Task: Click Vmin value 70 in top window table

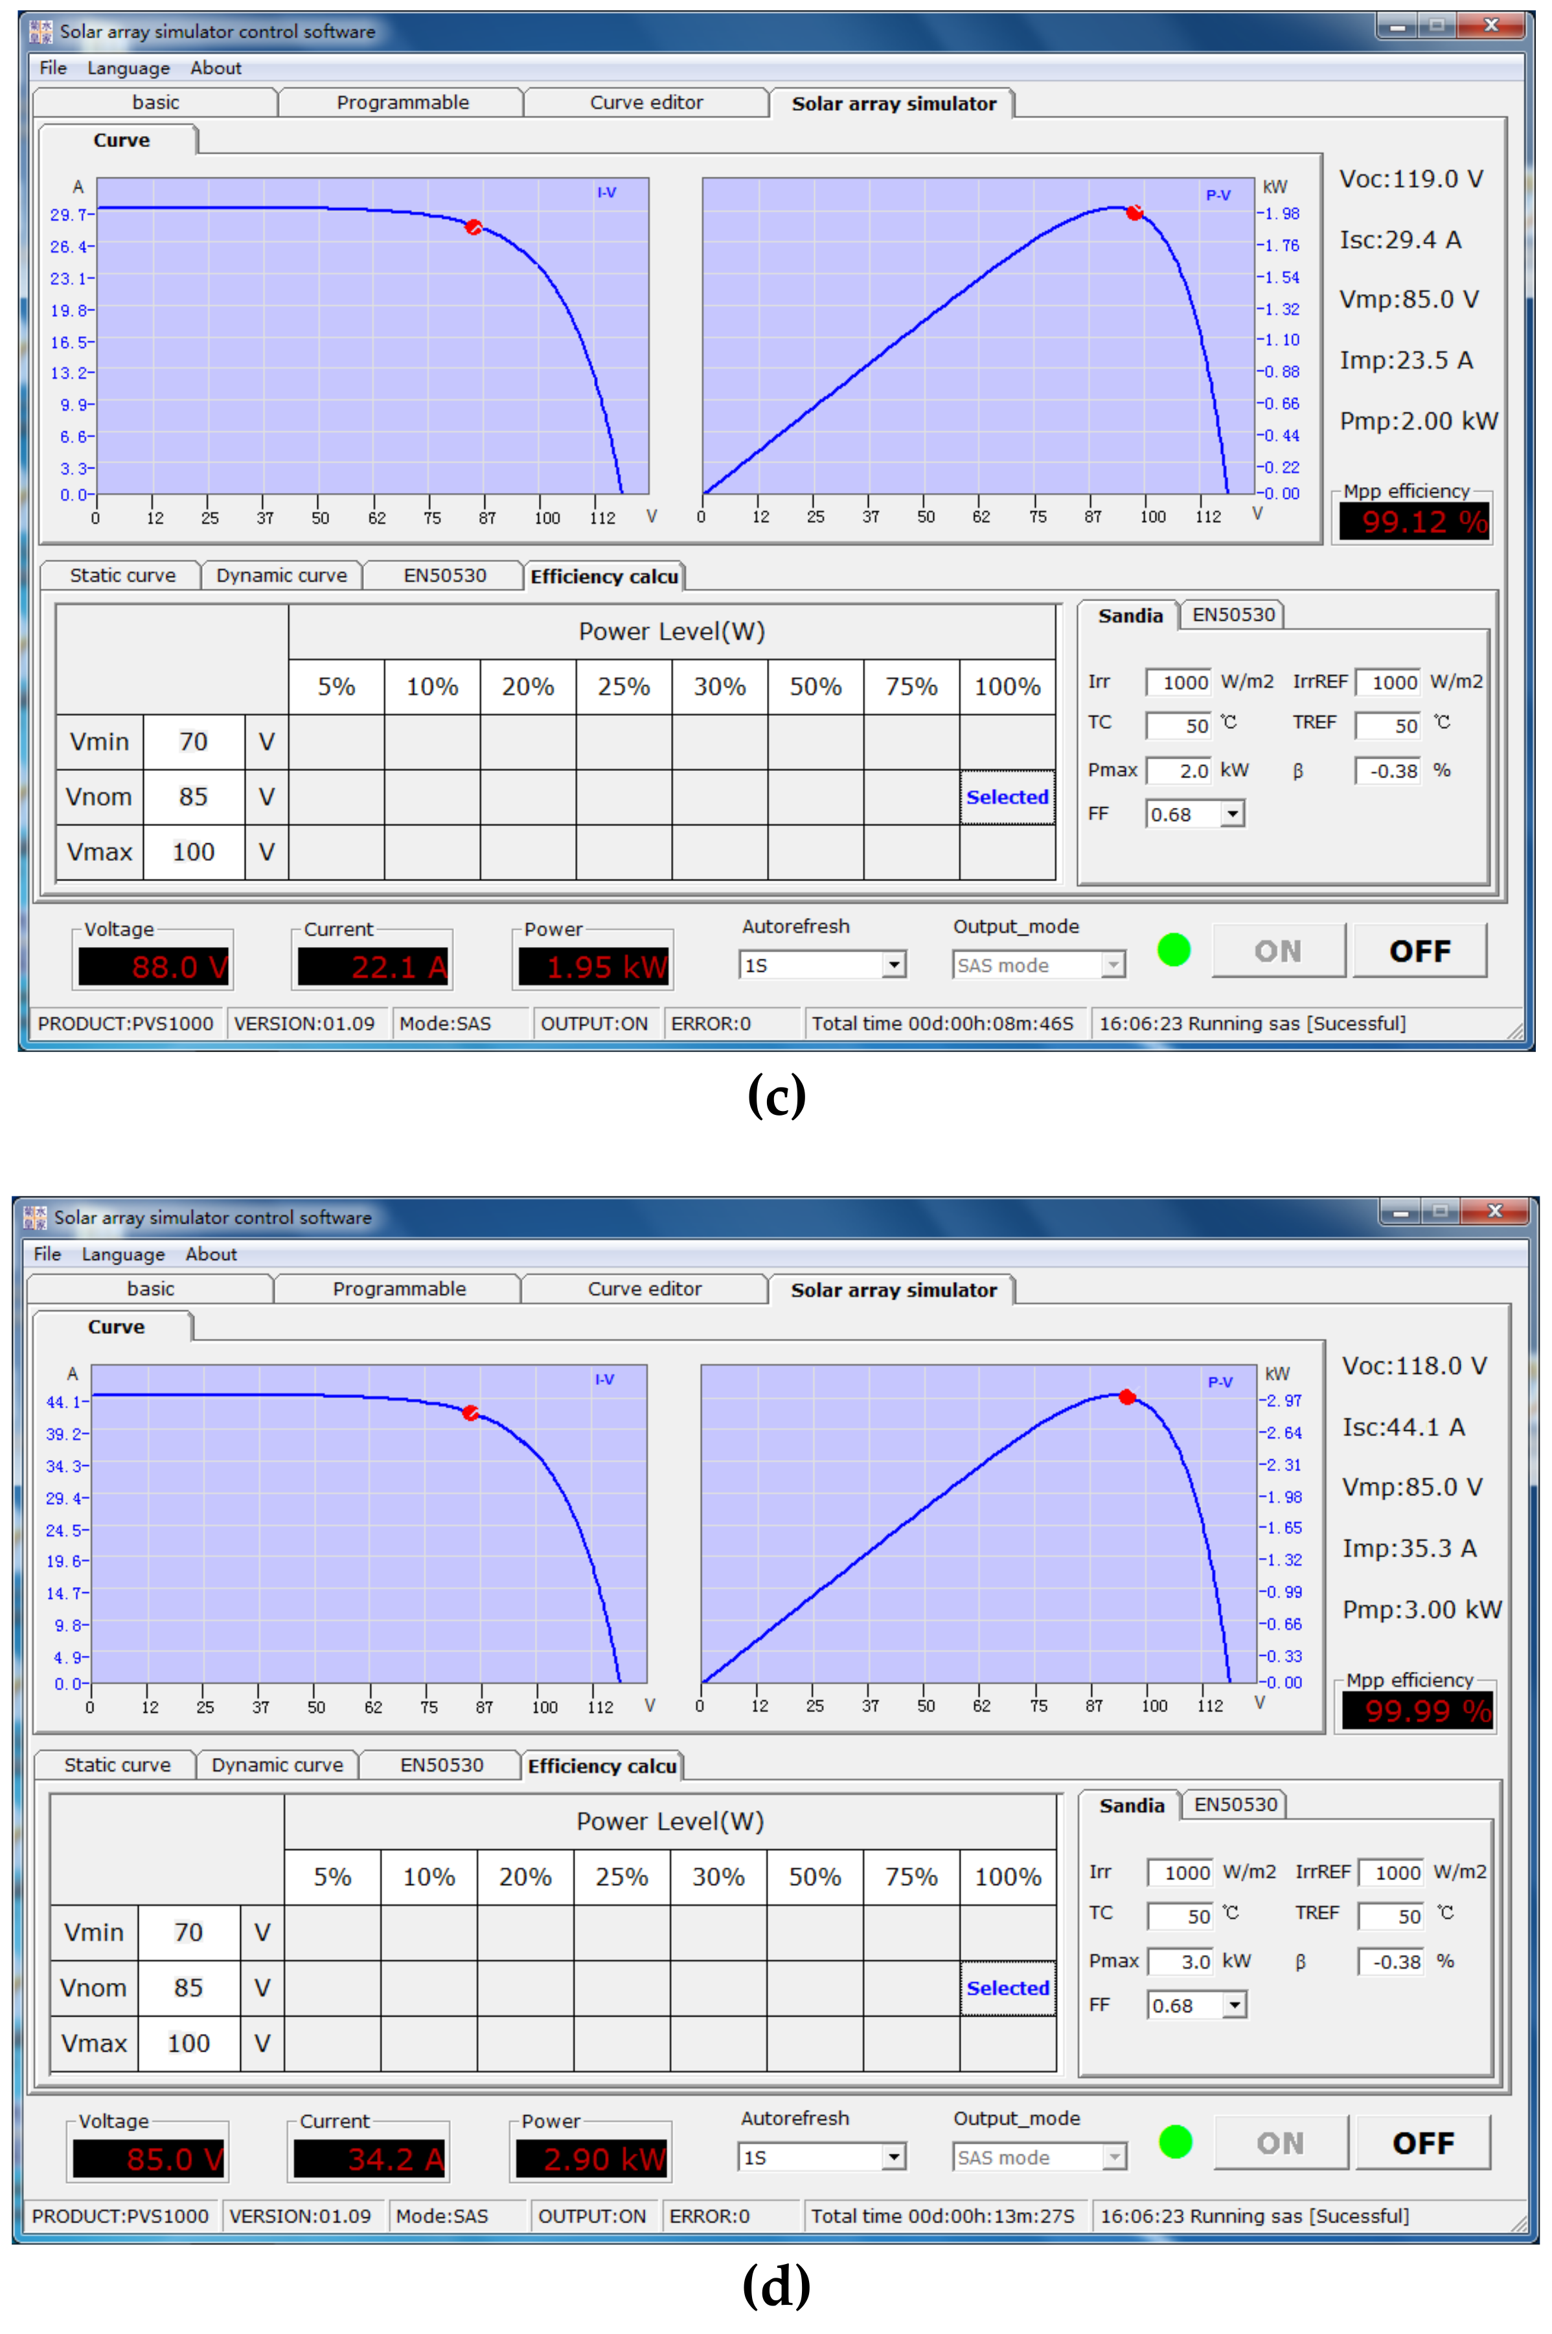Action: [x=194, y=741]
